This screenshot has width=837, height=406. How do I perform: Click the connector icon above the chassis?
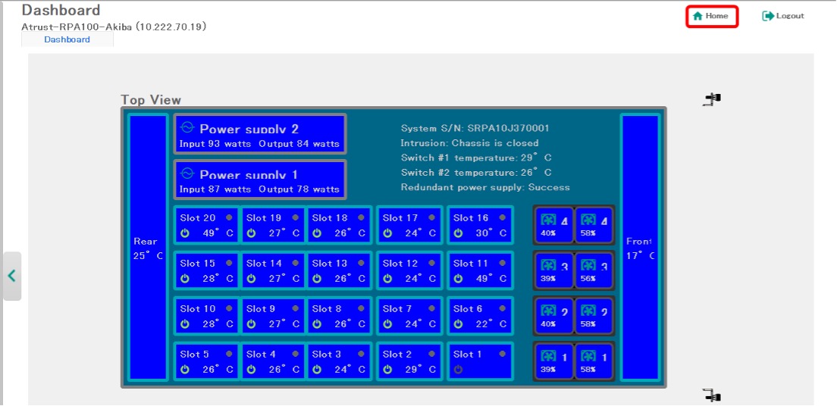pyautogui.click(x=711, y=99)
